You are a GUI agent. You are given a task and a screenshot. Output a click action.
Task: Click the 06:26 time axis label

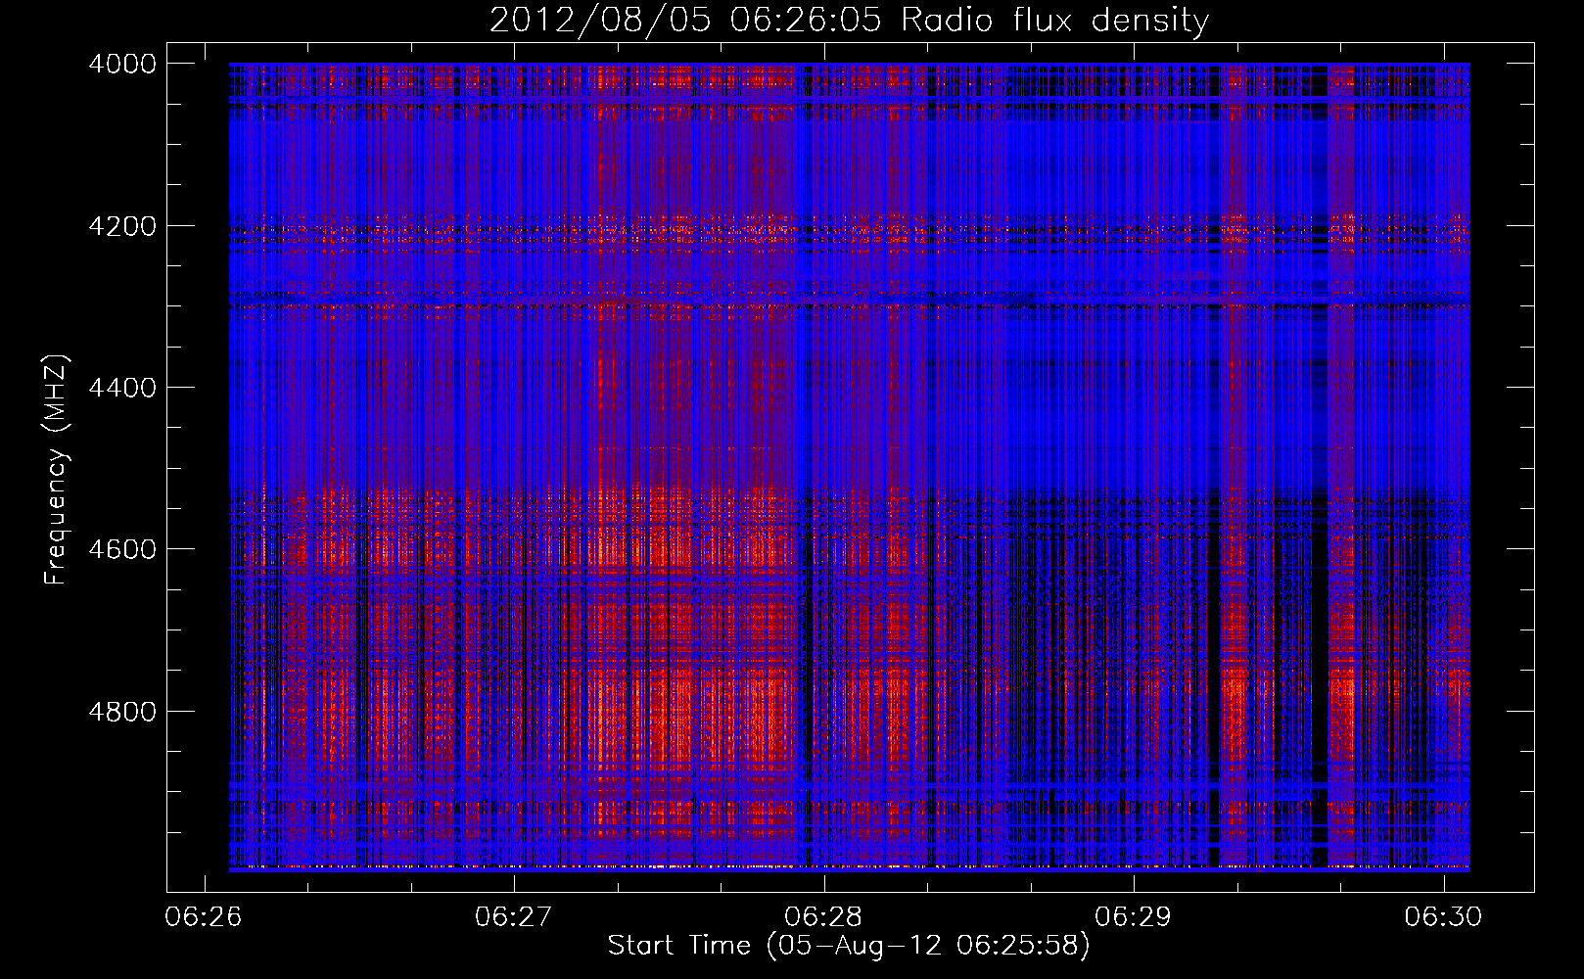(205, 917)
